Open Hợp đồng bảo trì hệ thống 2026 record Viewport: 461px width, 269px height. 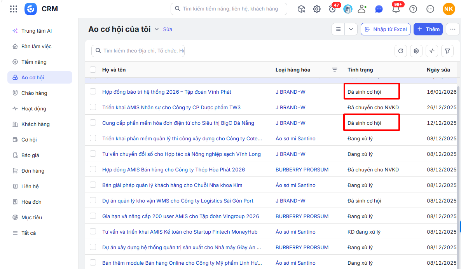pyautogui.click(x=167, y=92)
